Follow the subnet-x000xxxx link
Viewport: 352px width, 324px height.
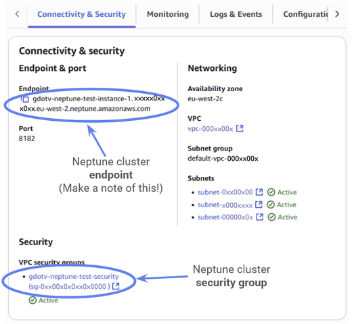tap(225, 205)
